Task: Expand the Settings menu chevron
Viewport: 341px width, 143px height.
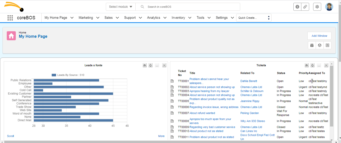Action: [x=232, y=18]
